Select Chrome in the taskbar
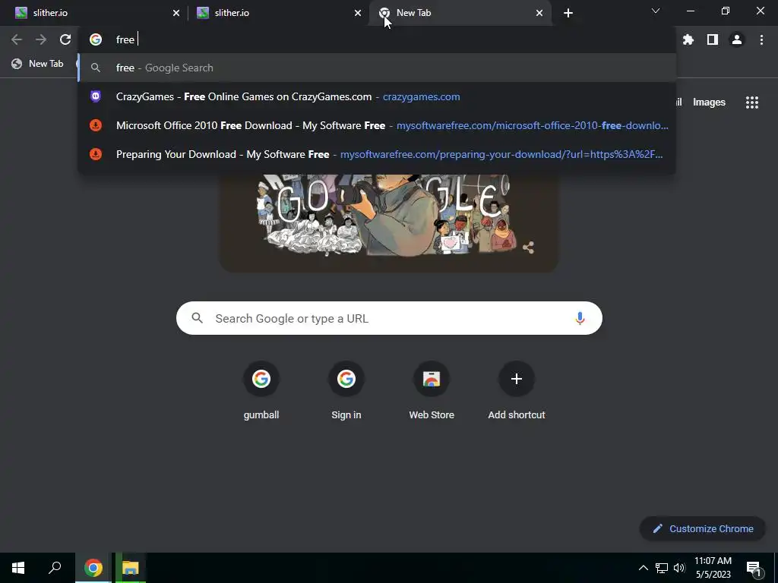 [x=93, y=568]
